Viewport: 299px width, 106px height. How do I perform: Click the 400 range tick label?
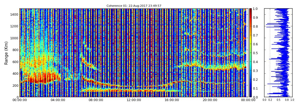(x=15, y=73)
